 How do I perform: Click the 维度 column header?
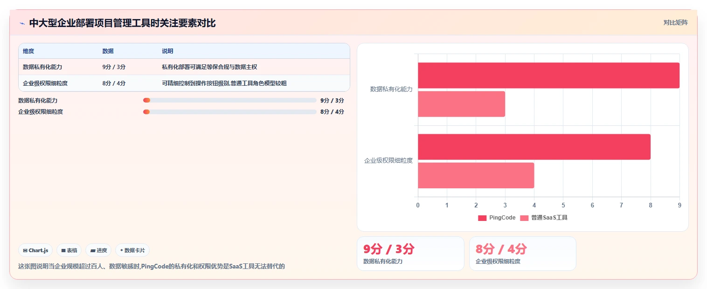pyautogui.click(x=28, y=51)
